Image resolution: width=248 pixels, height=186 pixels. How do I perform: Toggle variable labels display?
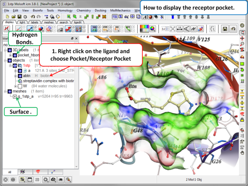117,29
